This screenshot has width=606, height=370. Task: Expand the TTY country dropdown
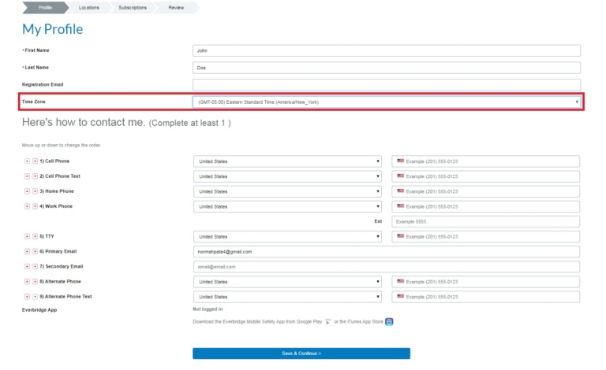[x=287, y=236]
